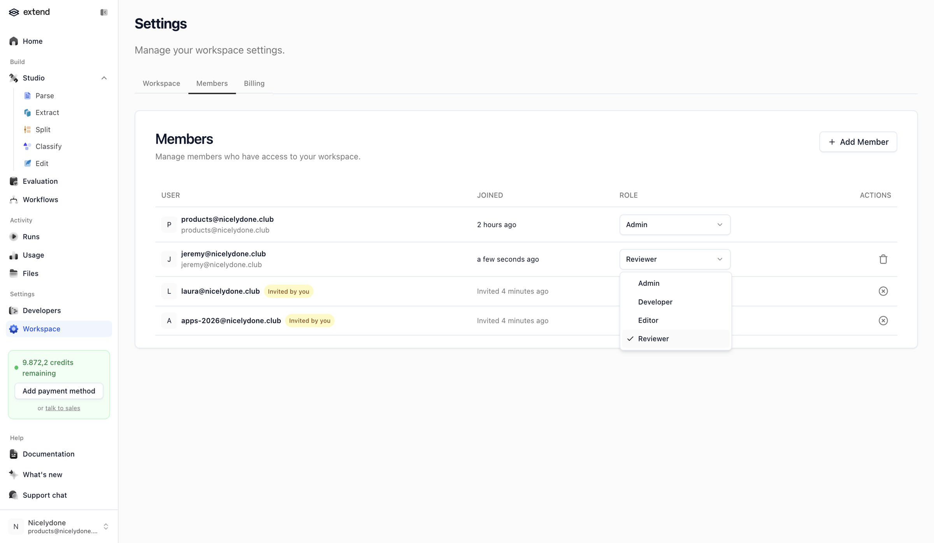
Task: Open the Parse tool in Studio
Action: tap(44, 96)
